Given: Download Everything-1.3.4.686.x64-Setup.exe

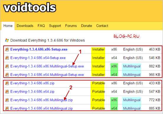Looking at the screenshot, I should (38, 58).
